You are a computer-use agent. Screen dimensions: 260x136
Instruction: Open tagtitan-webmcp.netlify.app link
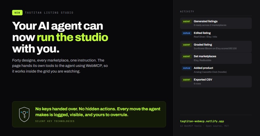point(202,121)
